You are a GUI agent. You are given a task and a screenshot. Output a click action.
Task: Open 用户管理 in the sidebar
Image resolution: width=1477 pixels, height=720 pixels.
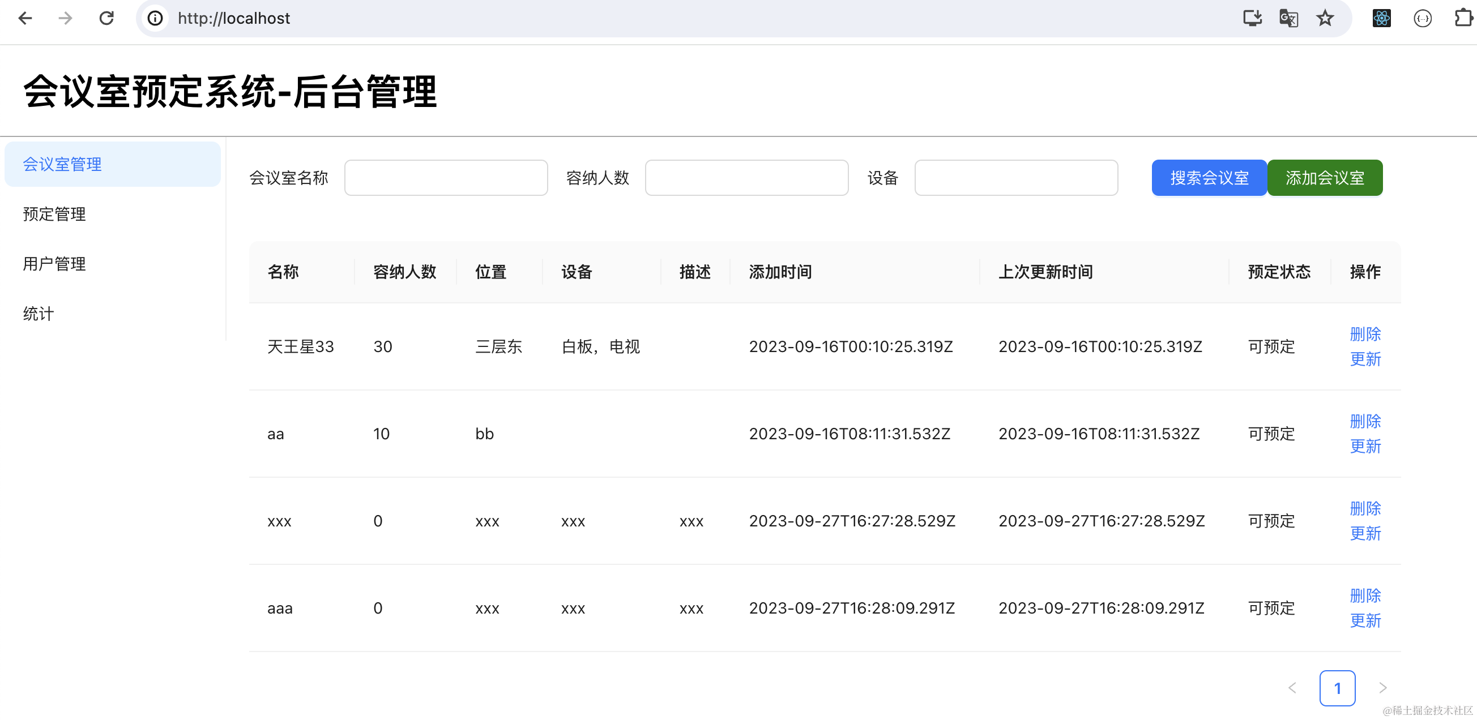[54, 264]
